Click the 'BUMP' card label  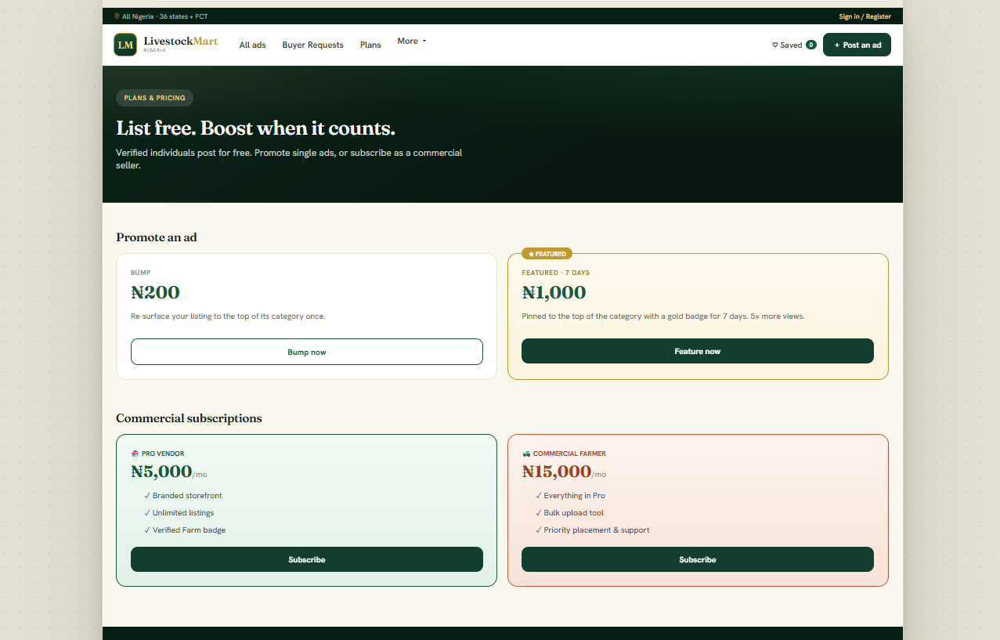pos(141,273)
